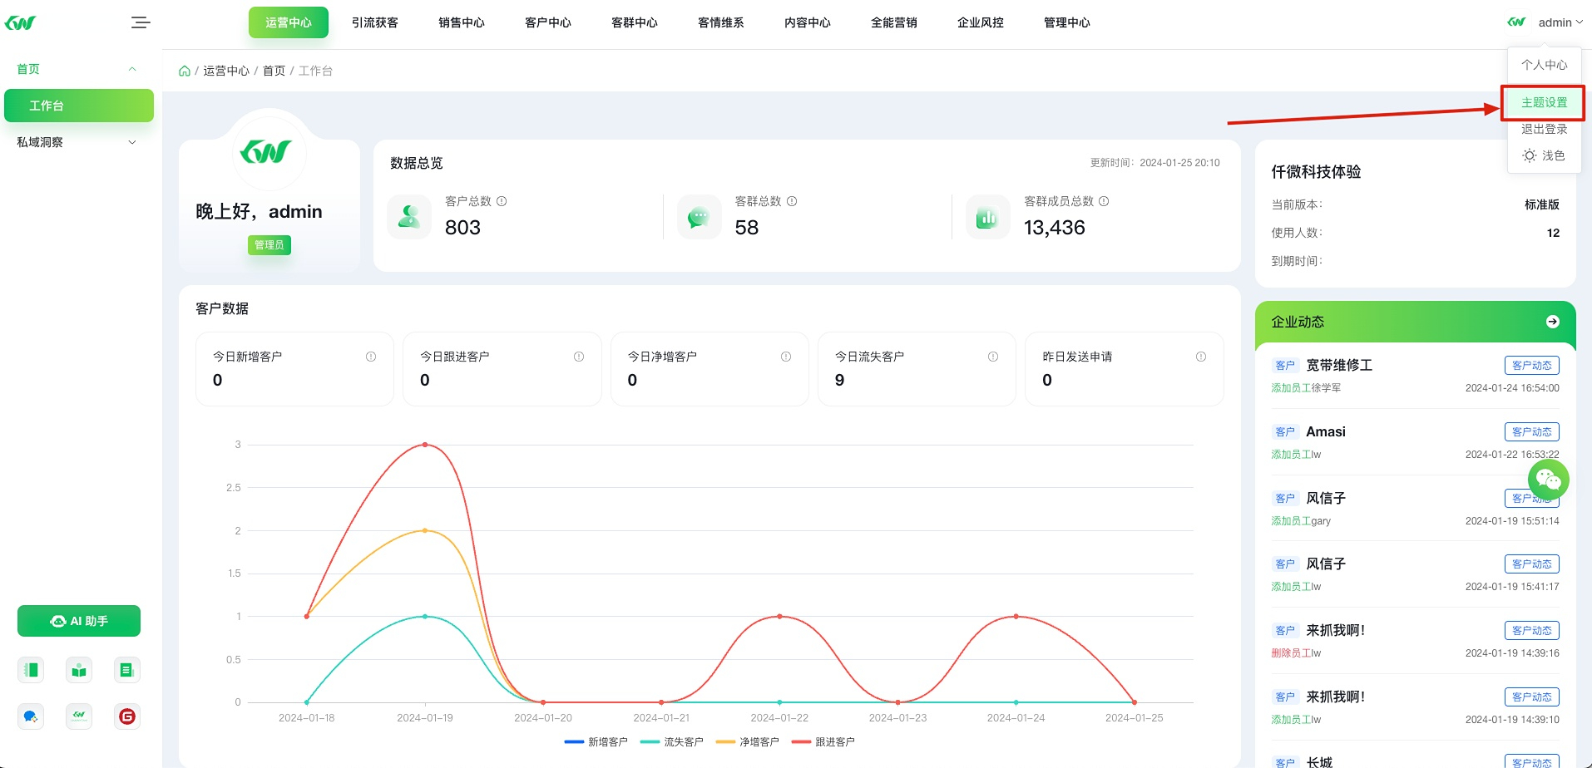Expand the 私域洞察 sidebar group

[x=78, y=142]
